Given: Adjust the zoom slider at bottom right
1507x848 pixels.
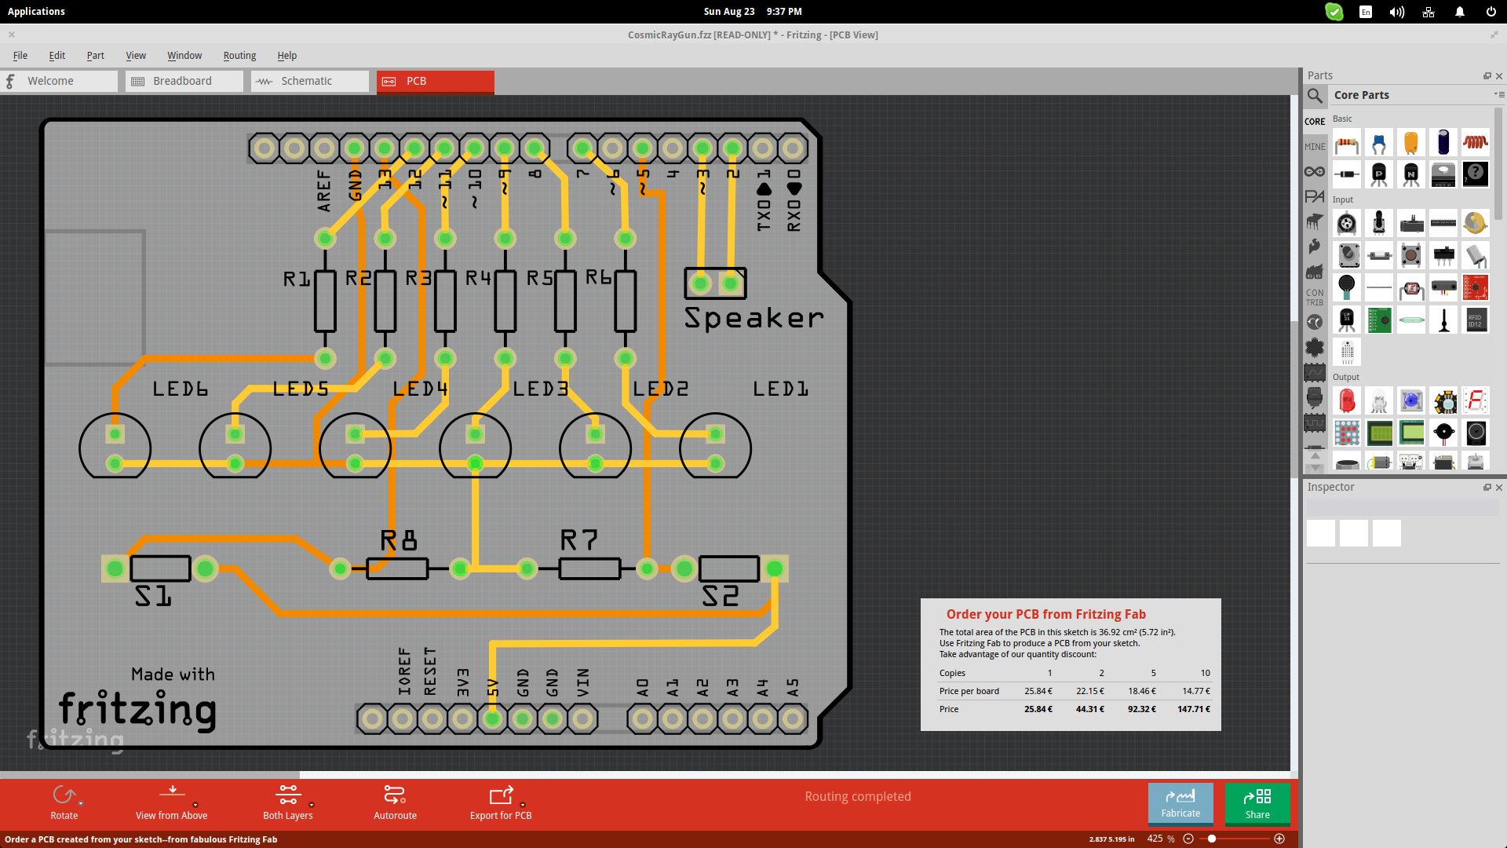Looking at the screenshot, I should coord(1213,838).
